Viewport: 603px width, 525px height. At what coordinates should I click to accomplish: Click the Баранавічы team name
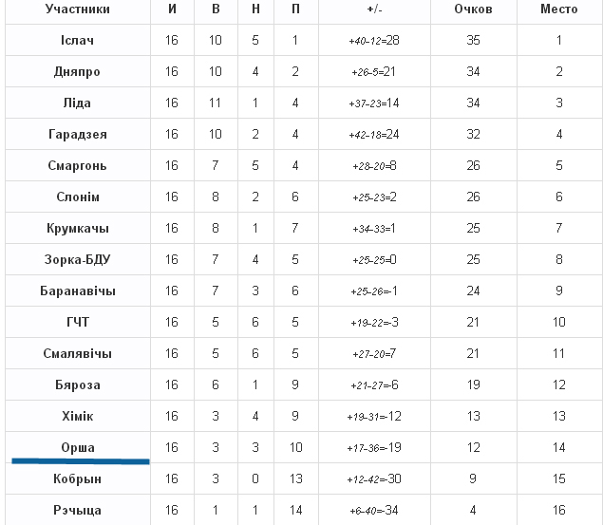[x=77, y=291]
